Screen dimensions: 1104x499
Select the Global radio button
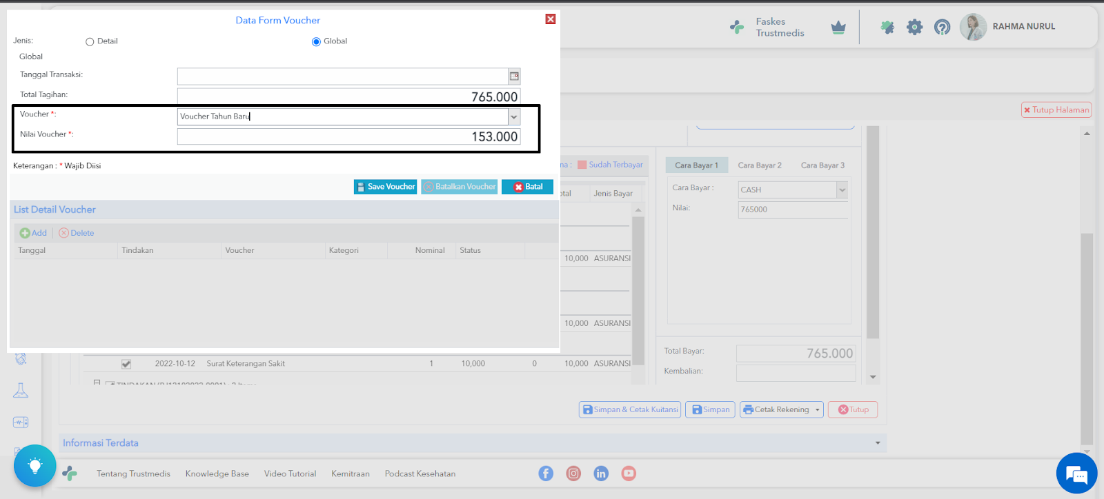click(316, 42)
